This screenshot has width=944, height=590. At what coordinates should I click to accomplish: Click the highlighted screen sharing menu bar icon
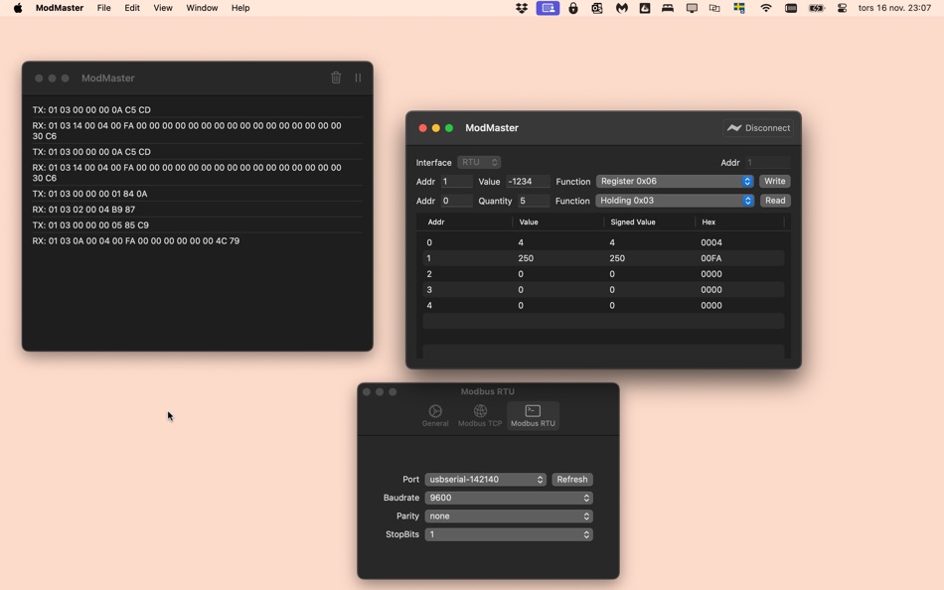[x=548, y=8]
